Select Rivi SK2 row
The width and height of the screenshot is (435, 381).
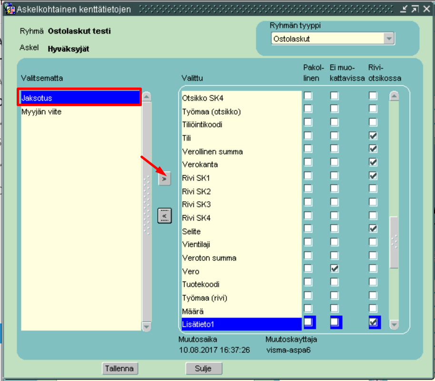click(241, 191)
